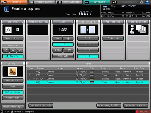The height and width of the screenshot is (113, 151).
Task: Click the Colore panel header
Action: pyautogui.click(x=13, y=64)
